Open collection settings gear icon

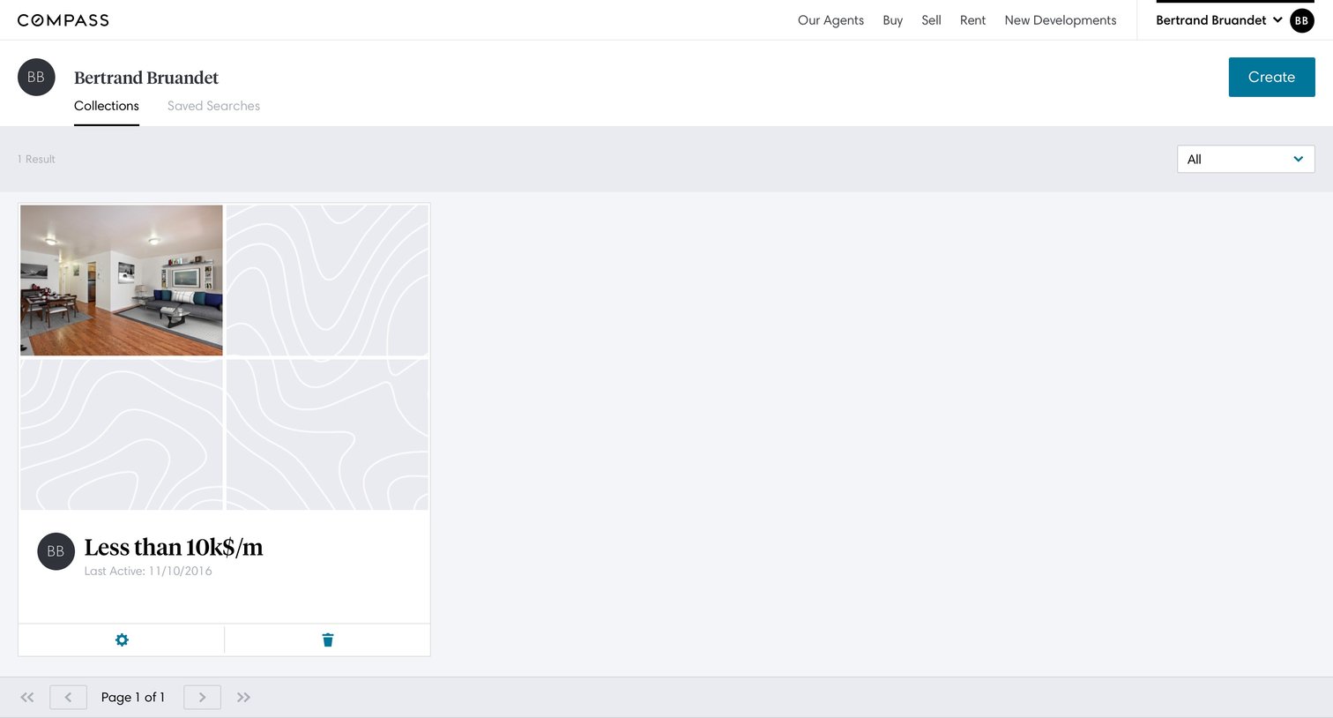pyautogui.click(x=122, y=639)
